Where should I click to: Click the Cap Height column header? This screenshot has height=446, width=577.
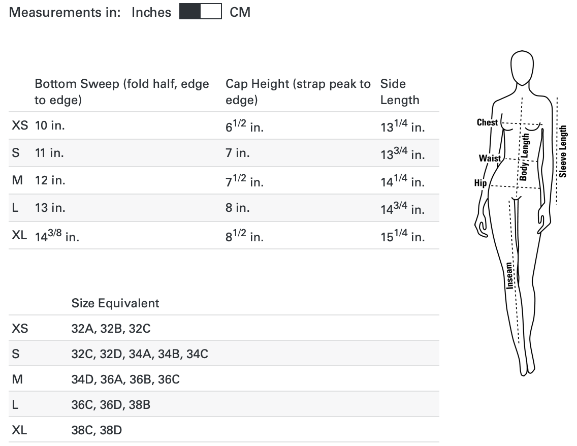click(x=298, y=91)
